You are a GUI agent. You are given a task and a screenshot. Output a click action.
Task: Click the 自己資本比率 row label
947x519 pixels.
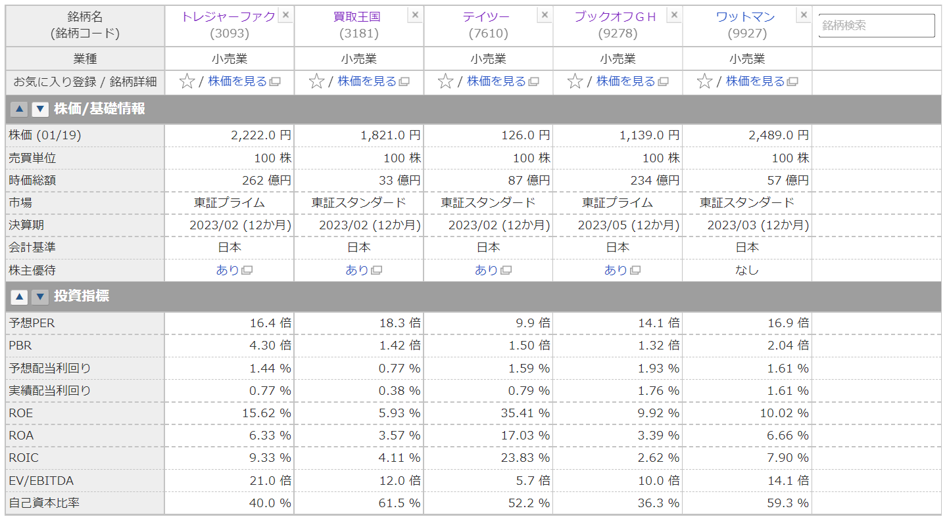(44, 503)
